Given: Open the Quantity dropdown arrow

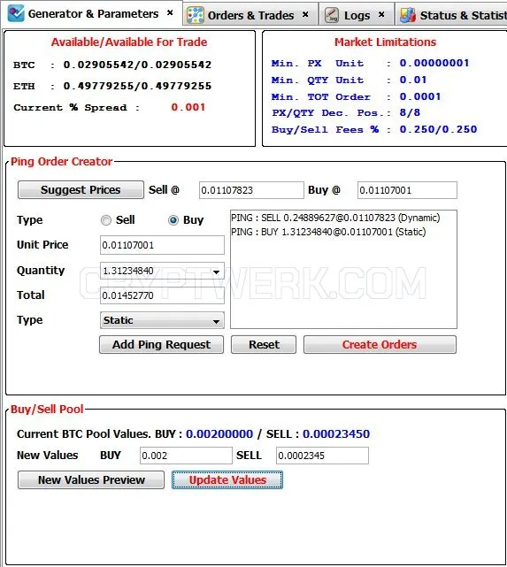Looking at the screenshot, I should [216, 272].
